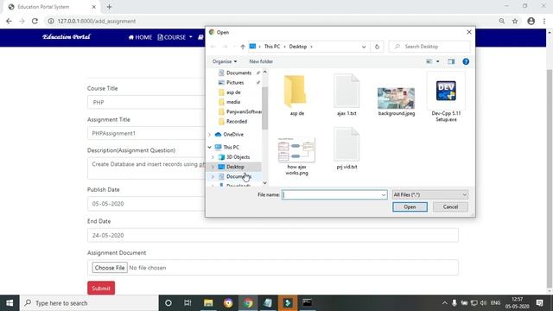
Task: Select PanjwaniSoftware folder in sidebar
Action: 244,111
